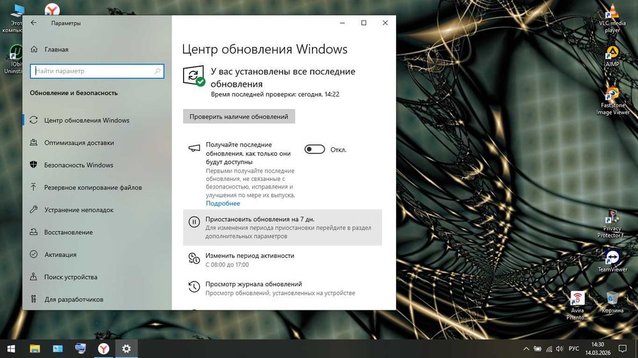
Task: Click the VLC media player desktop icon
Action: coord(612,18)
